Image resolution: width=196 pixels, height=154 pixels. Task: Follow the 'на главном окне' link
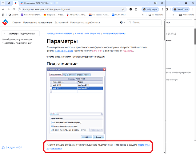tap(64, 51)
